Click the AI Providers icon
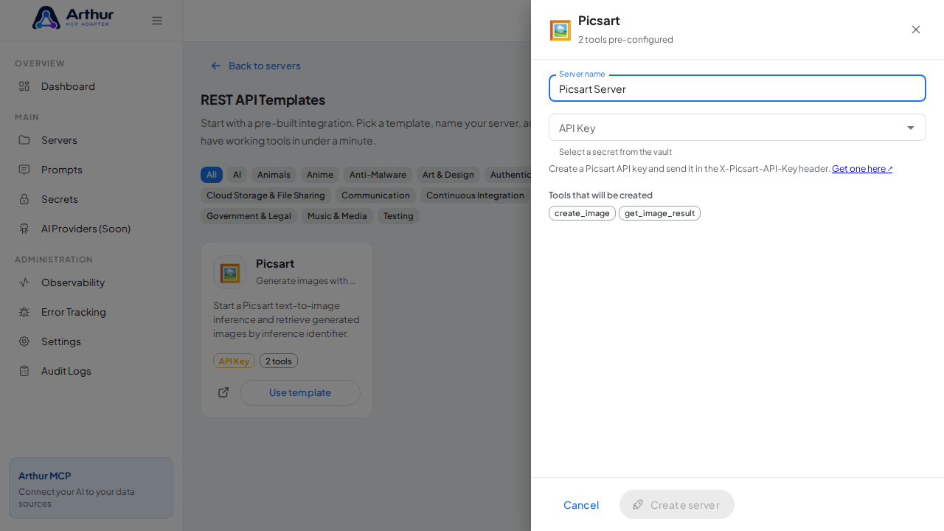This screenshot has width=944, height=531. click(x=24, y=229)
